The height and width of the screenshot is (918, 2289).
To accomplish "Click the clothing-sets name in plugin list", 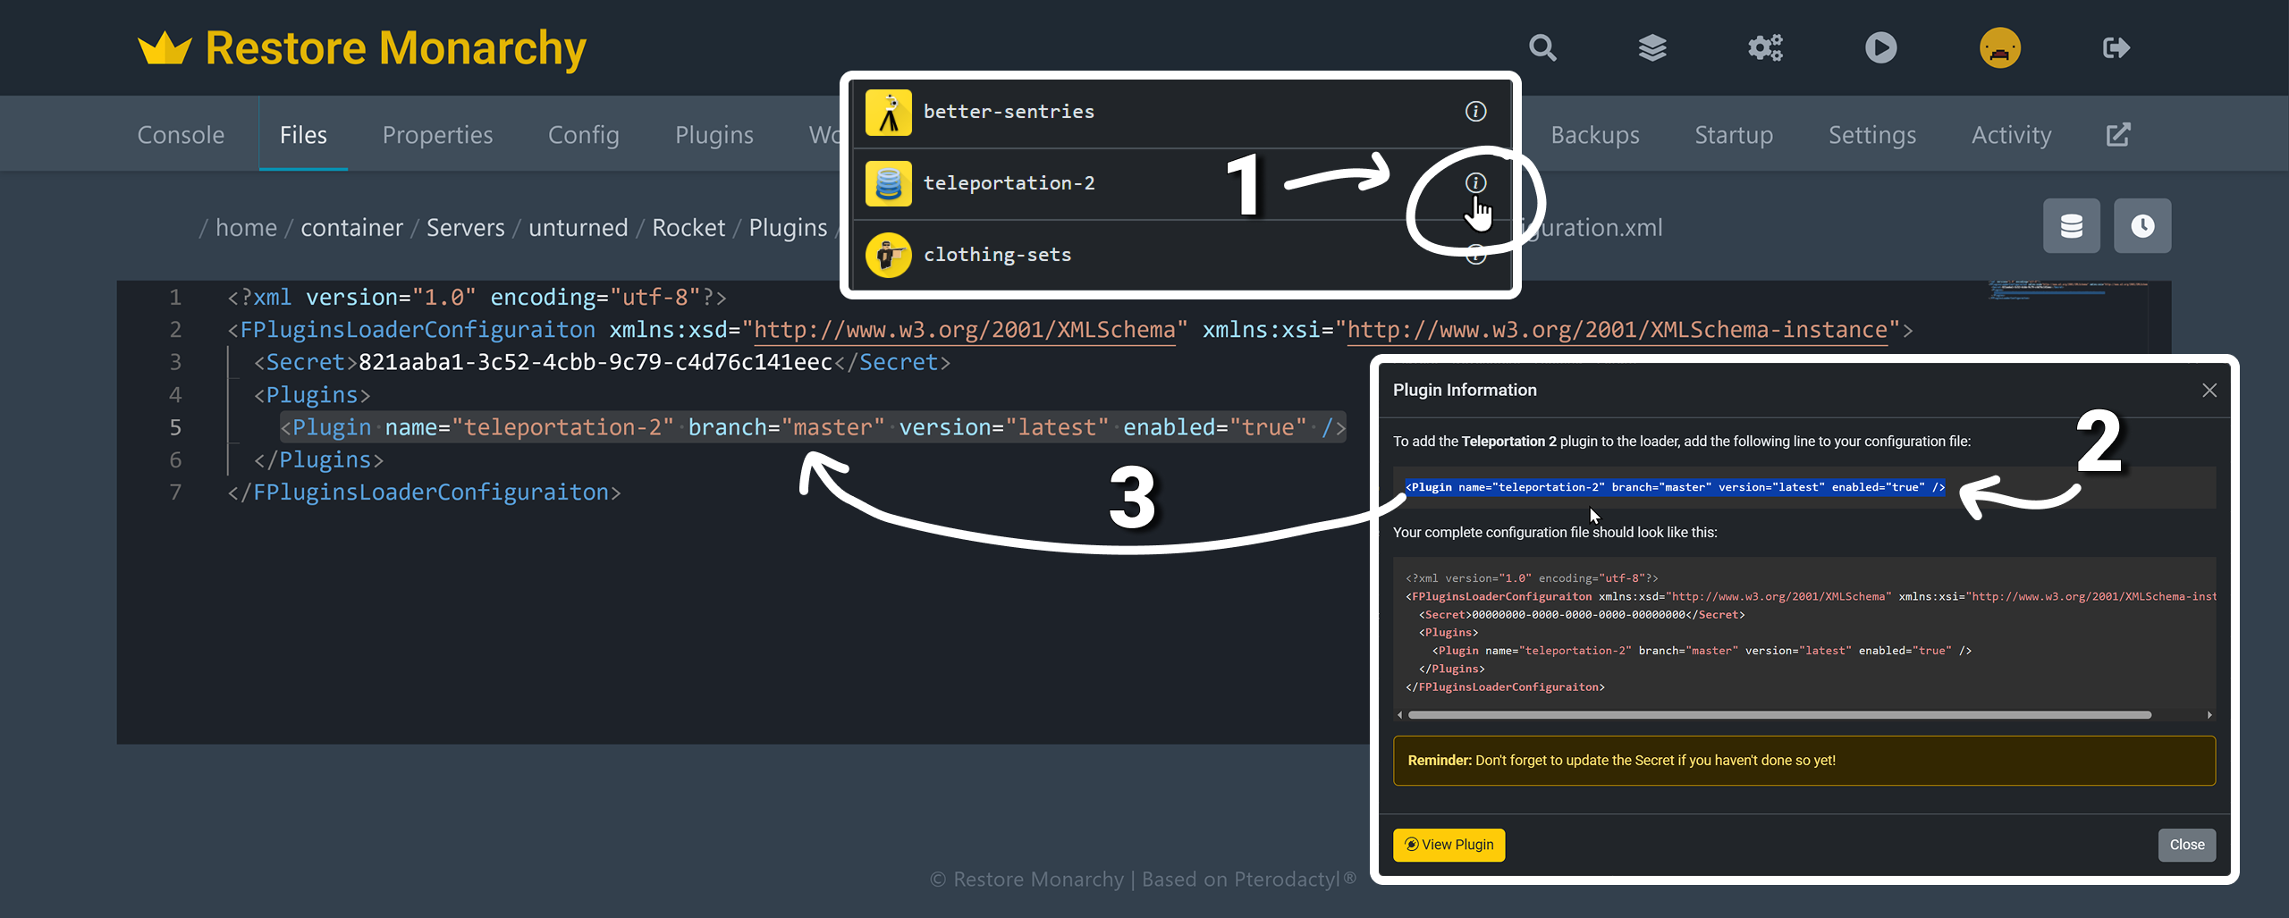I will 997,255.
